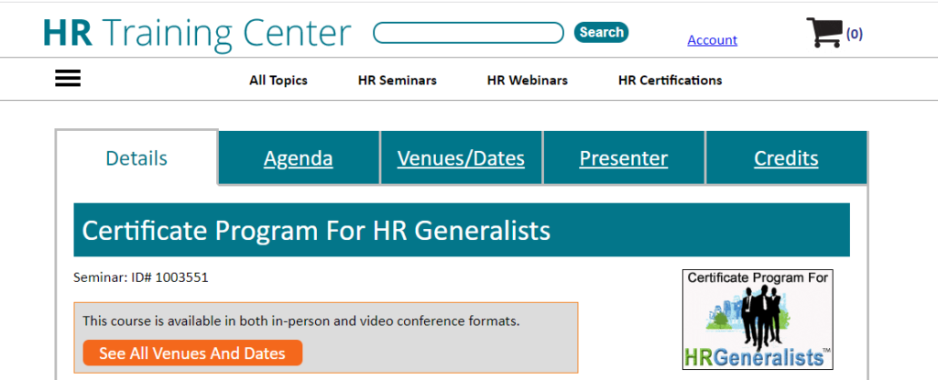
Task: Open the HR Webinars menu item
Action: coord(527,81)
